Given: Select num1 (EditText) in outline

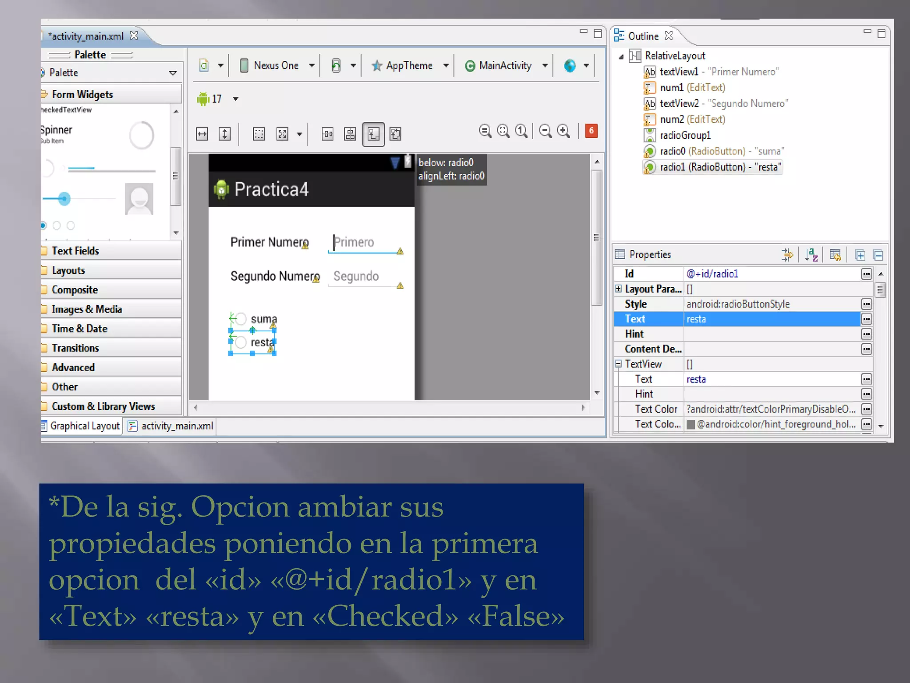Looking at the screenshot, I should tap(685, 88).
